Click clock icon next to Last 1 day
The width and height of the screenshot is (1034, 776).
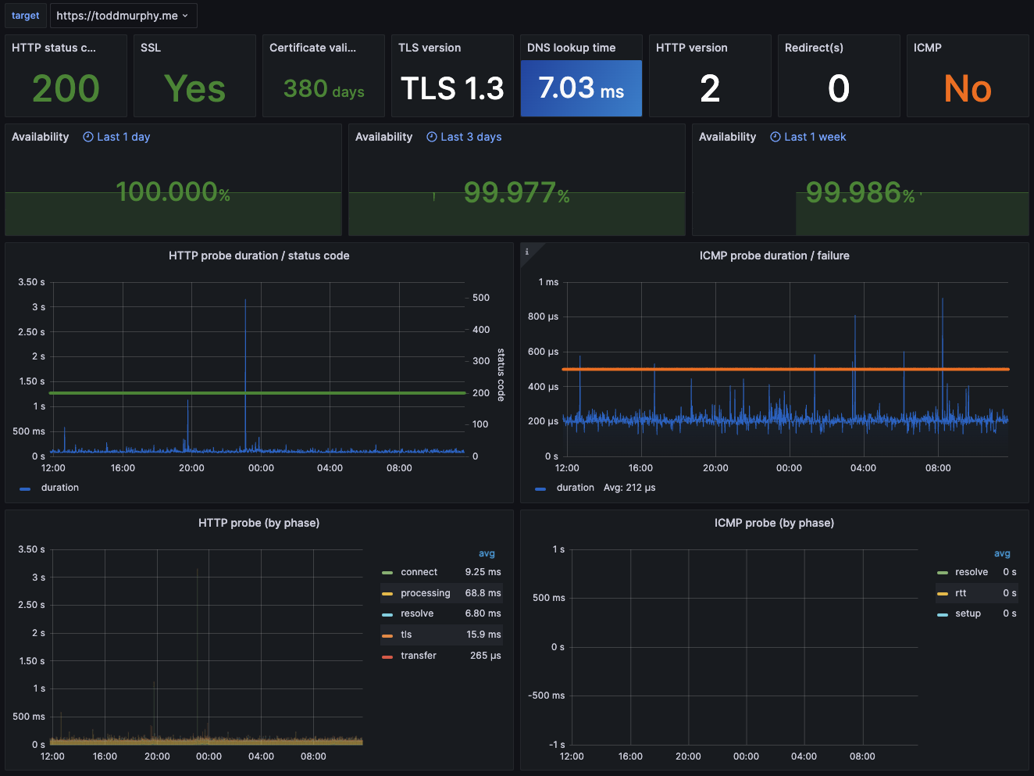[x=88, y=137]
